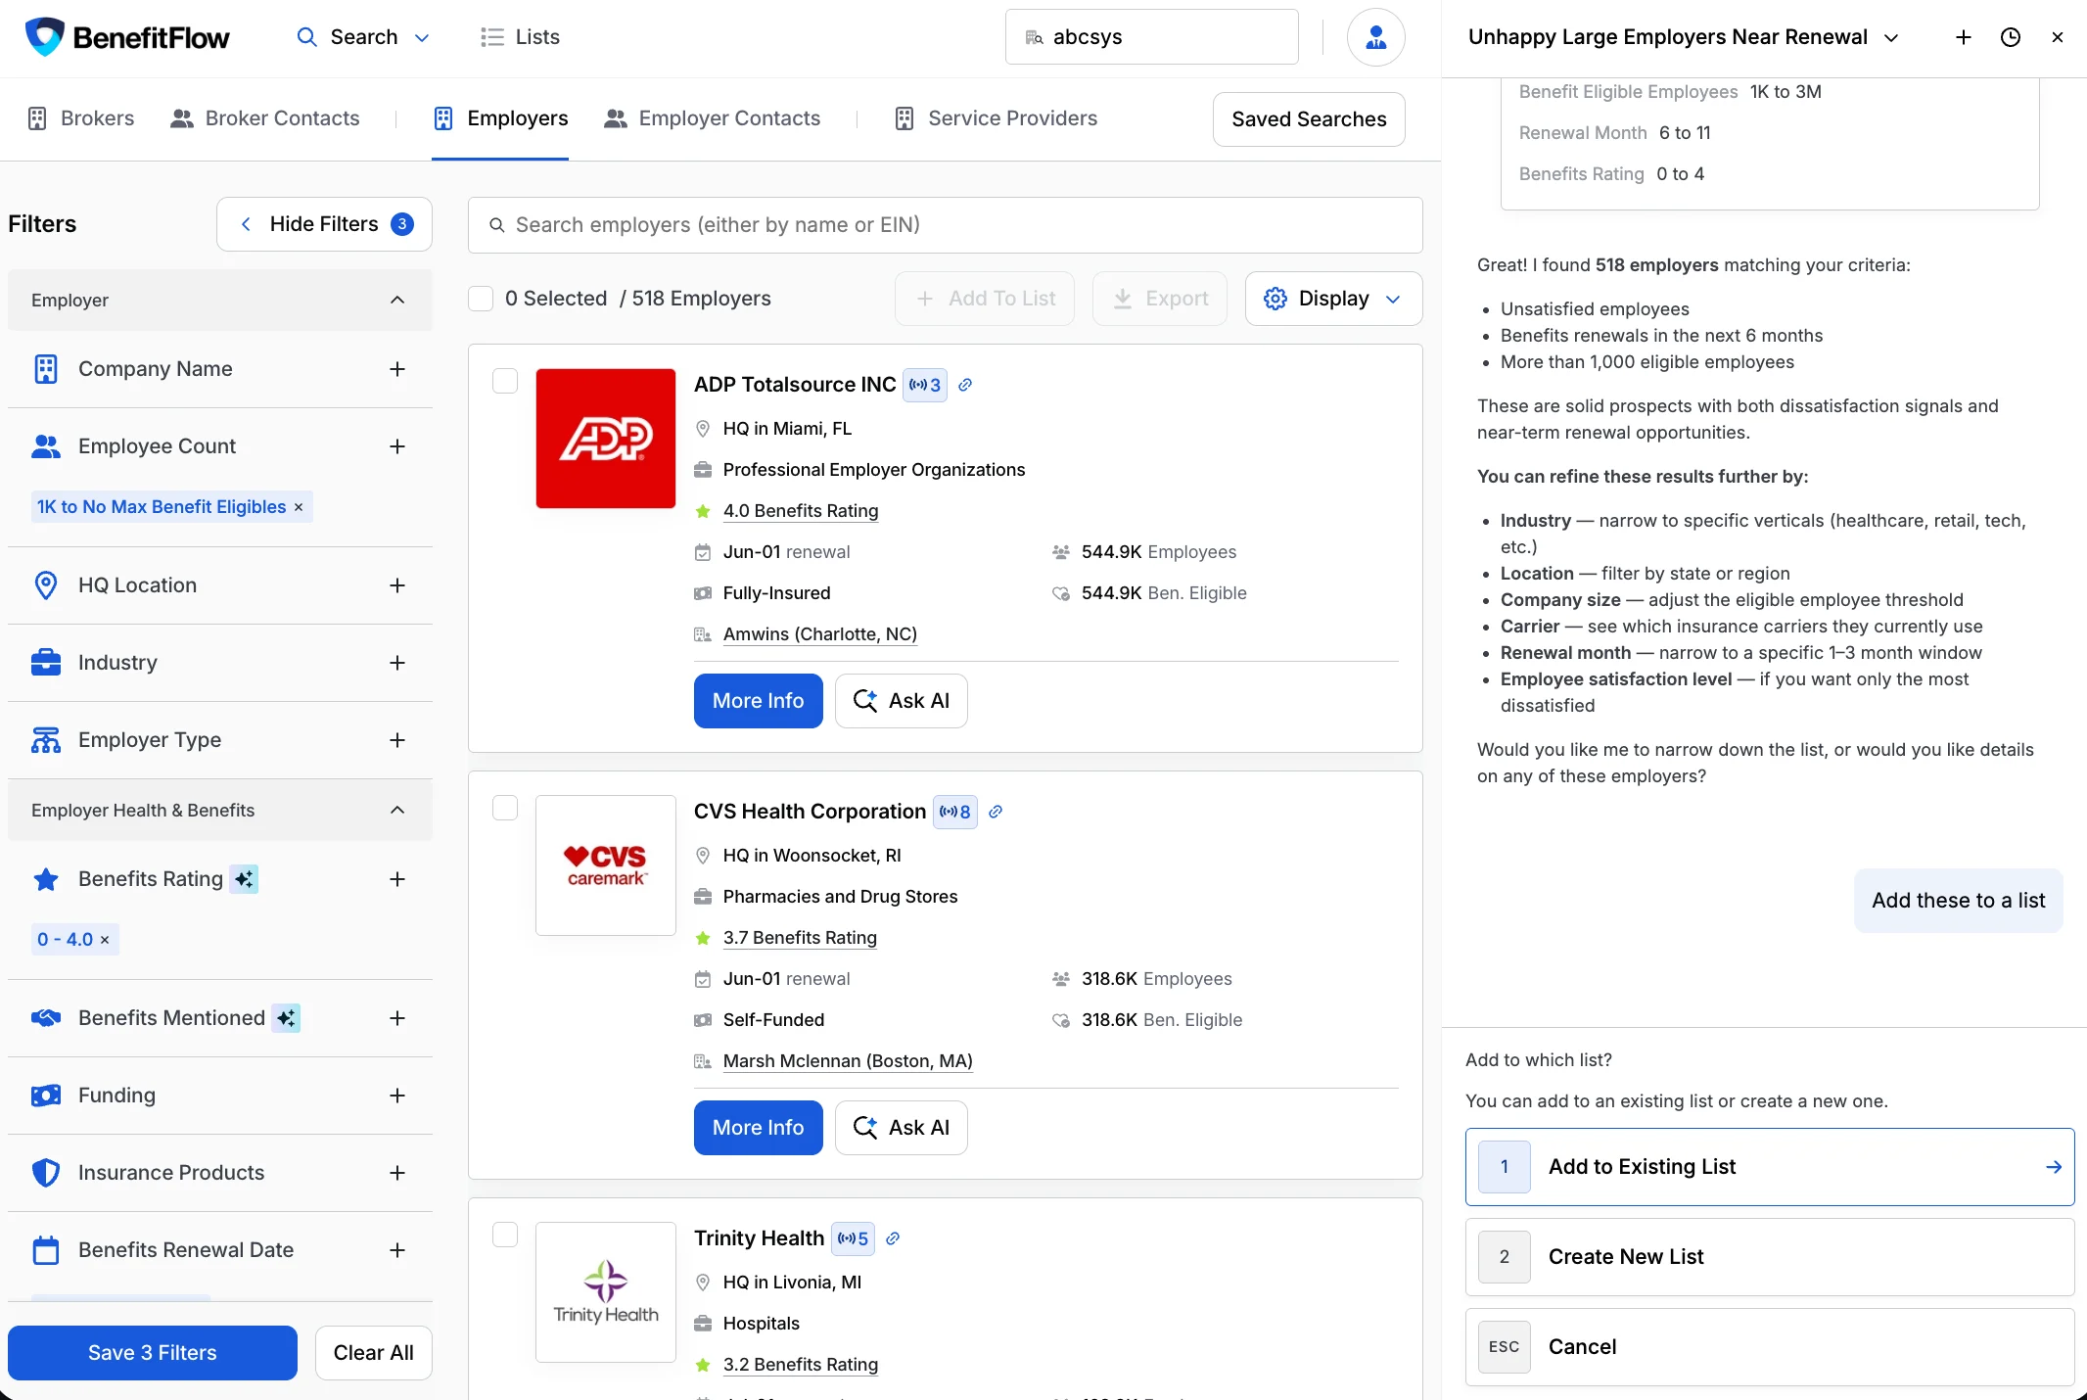The width and height of the screenshot is (2087, 1400).
Task: Add a Funding filter
Action: [x=396, y=1096]
